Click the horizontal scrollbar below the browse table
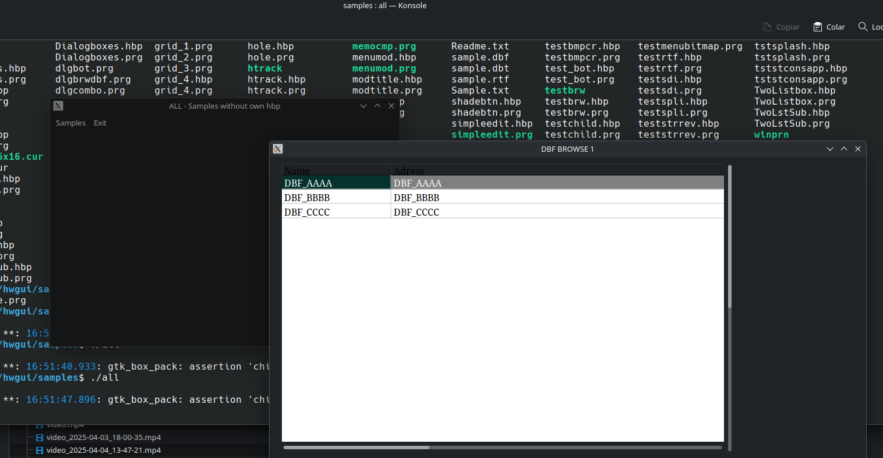Viewport: 883px width, 458px height. pyautogui.click(x=356, y=448)
